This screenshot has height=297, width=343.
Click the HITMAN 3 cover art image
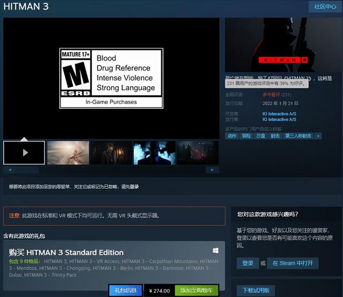[x=284, y=45]
